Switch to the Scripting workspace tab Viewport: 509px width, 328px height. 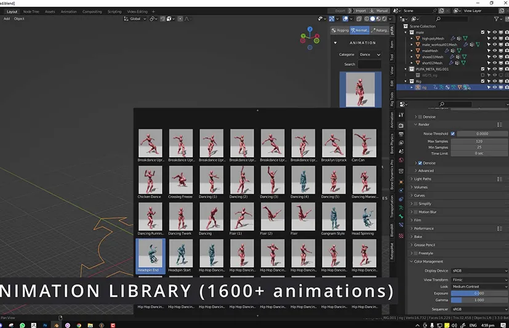coord(114,12)
